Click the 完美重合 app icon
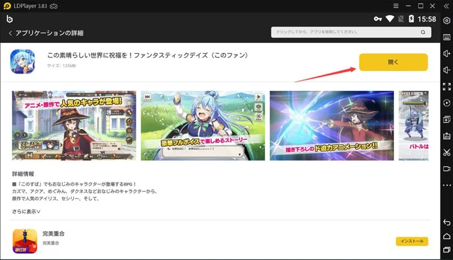 click(x=25, y=241)
